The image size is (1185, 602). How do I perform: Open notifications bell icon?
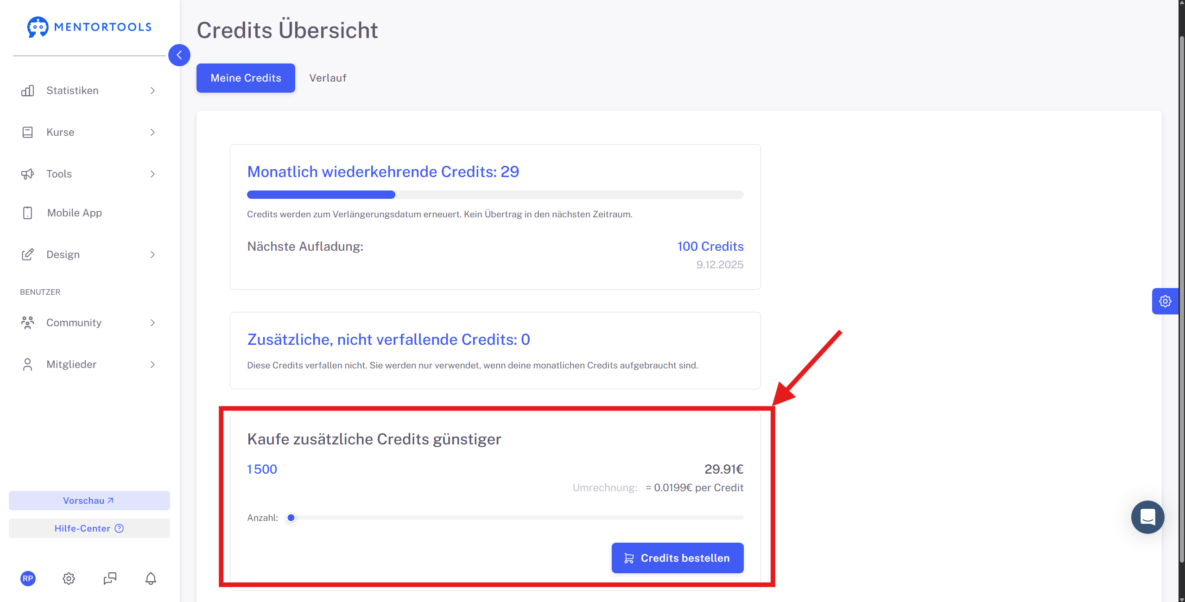[151, 578]
